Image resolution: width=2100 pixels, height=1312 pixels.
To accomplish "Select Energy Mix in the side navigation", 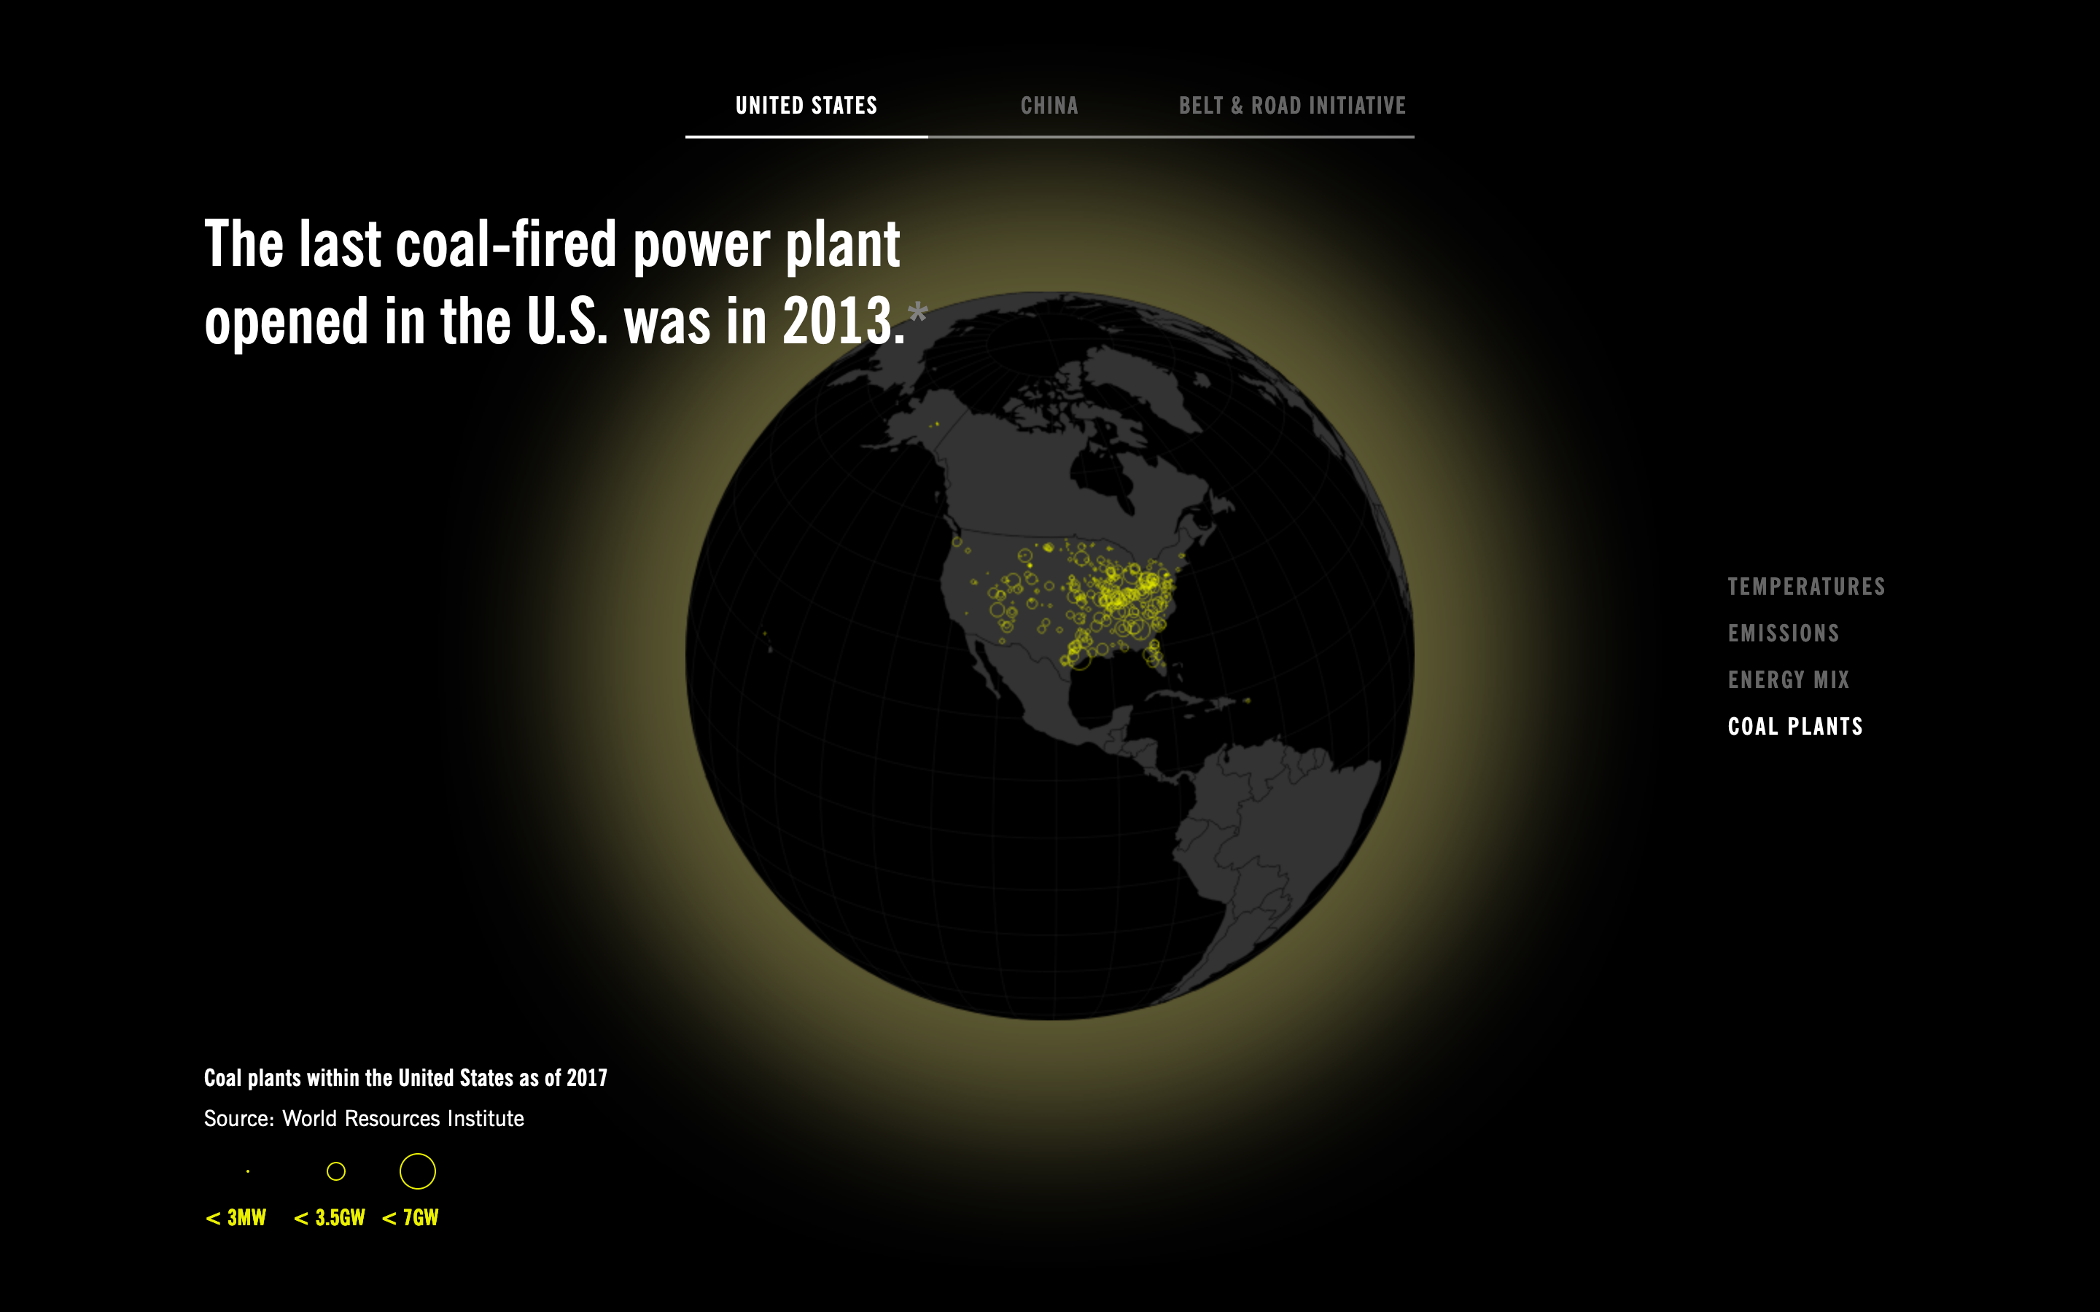I will tap(1789, 679).
